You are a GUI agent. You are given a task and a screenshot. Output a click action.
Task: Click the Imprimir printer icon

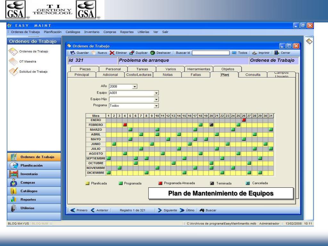255,53
